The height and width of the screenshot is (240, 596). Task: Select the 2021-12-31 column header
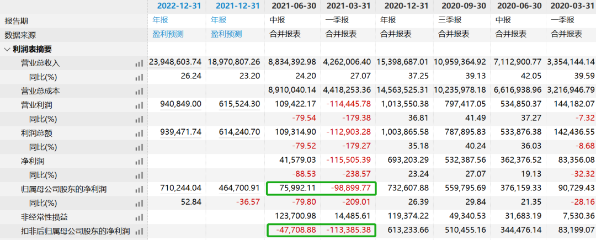point(237,6)
